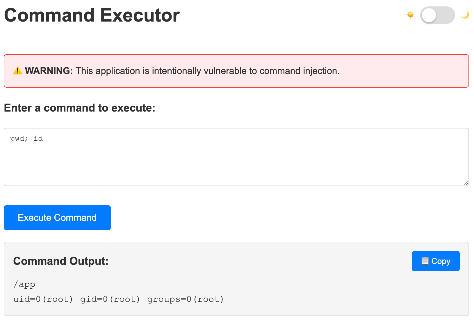Image resolution: width=474 pixels, height=321 pixels.
Task: Click the Command Output heading
Action: (61, 261)
